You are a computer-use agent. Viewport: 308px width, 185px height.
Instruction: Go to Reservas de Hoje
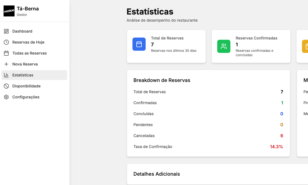[x=28, y=42]
